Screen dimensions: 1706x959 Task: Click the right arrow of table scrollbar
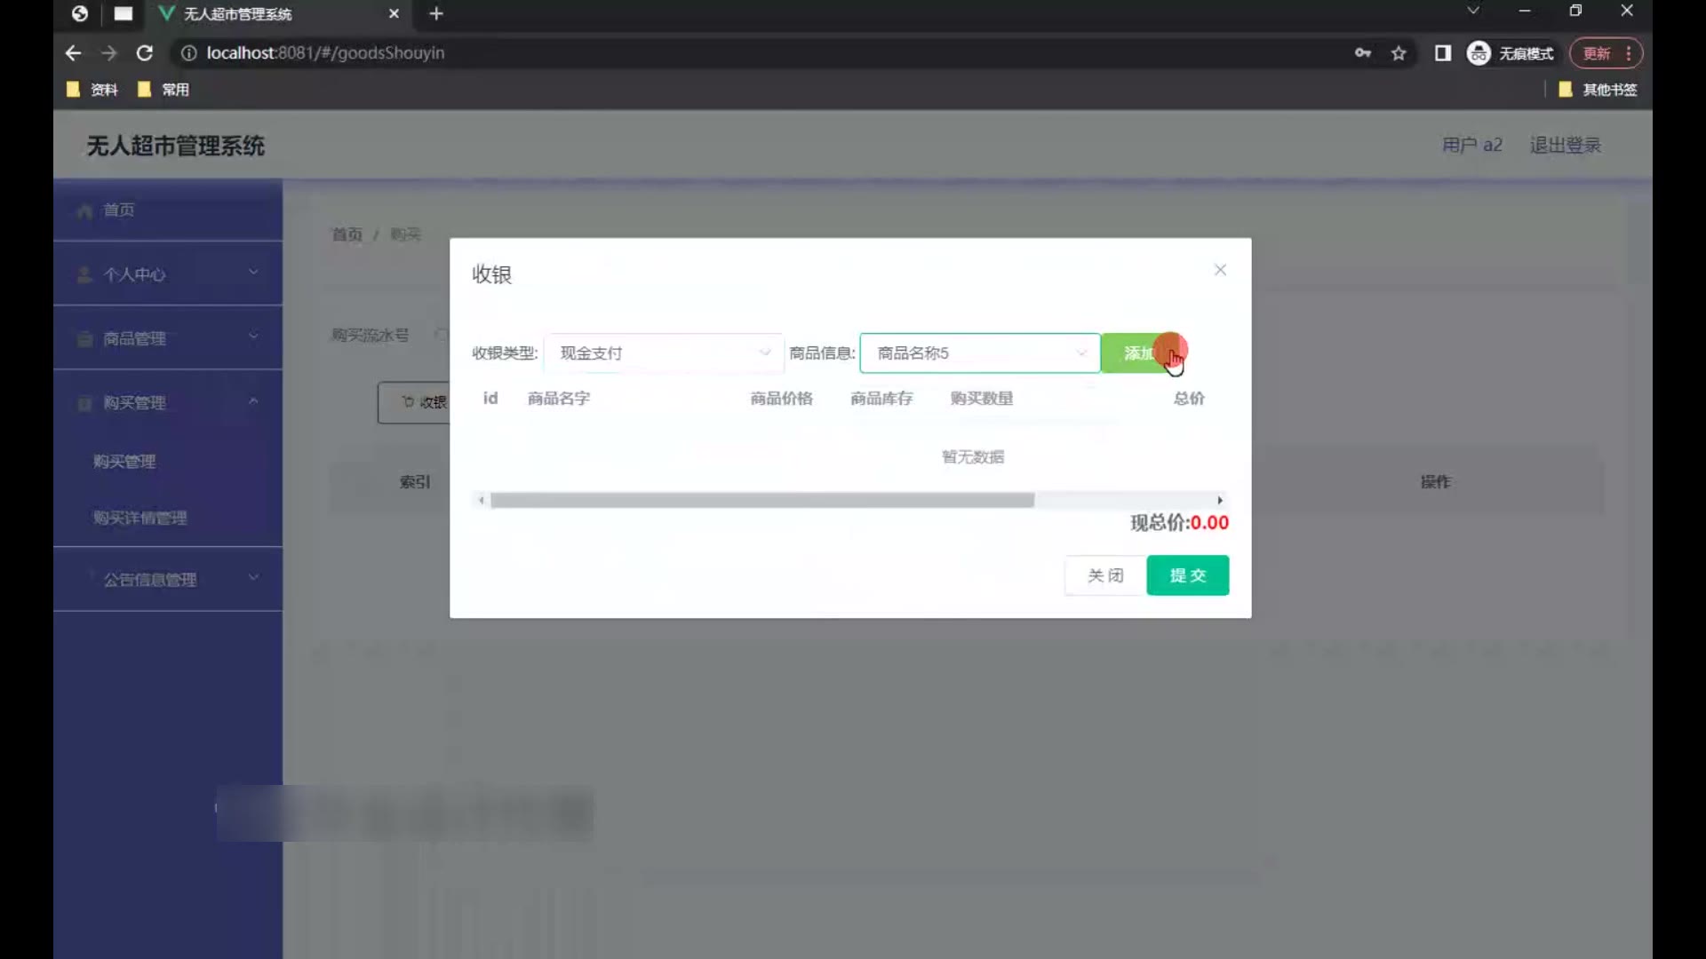pos(1220,501)
